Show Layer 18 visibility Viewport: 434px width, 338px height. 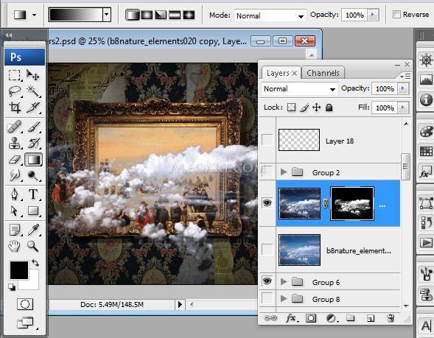click(x=267, y=140)
